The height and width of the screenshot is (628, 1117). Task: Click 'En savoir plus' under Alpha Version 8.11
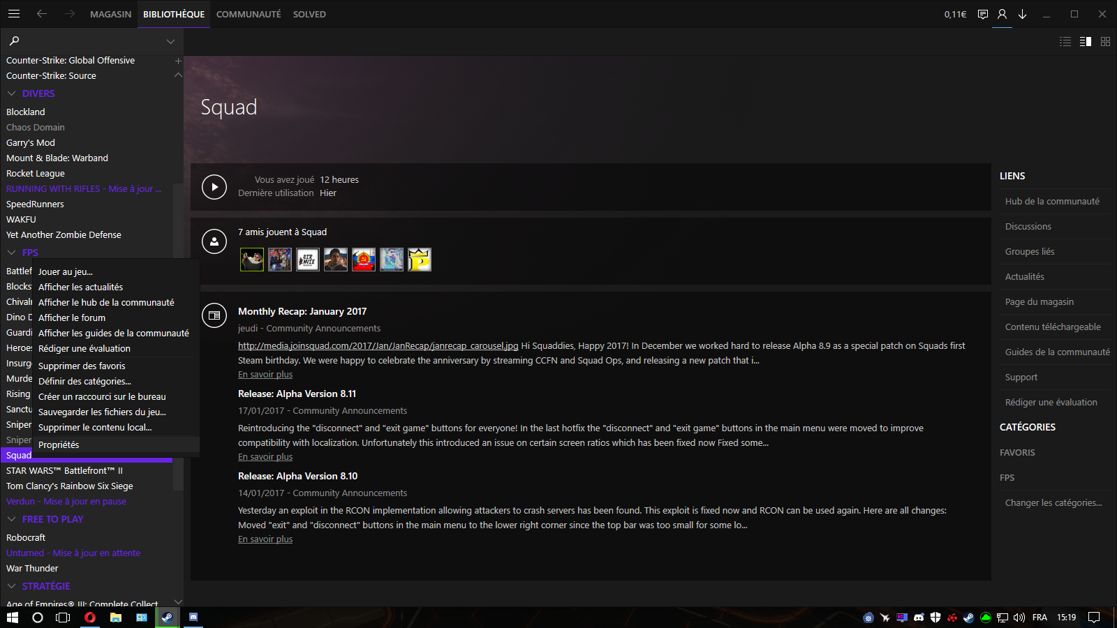[265, 456]
